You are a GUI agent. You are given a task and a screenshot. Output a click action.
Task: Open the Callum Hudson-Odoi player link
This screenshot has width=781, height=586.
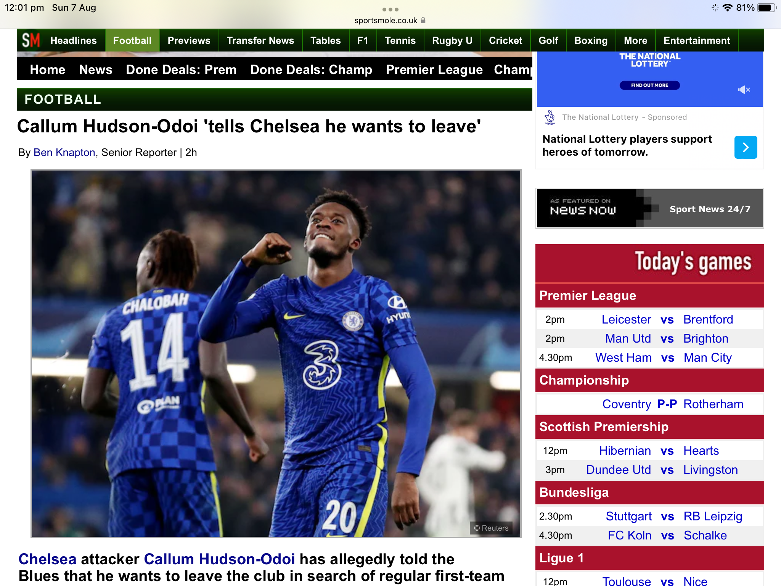219,559
